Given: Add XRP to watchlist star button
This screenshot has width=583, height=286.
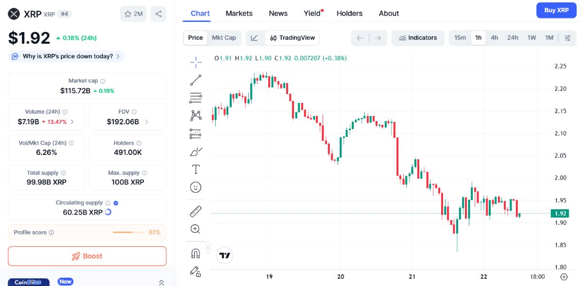Looking at the screenshot, I should point(134,14).
